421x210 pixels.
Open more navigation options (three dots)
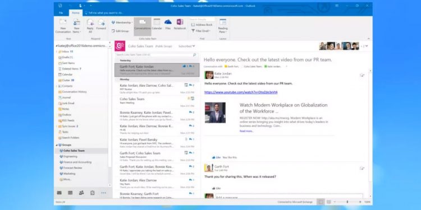tap(104, 193)
